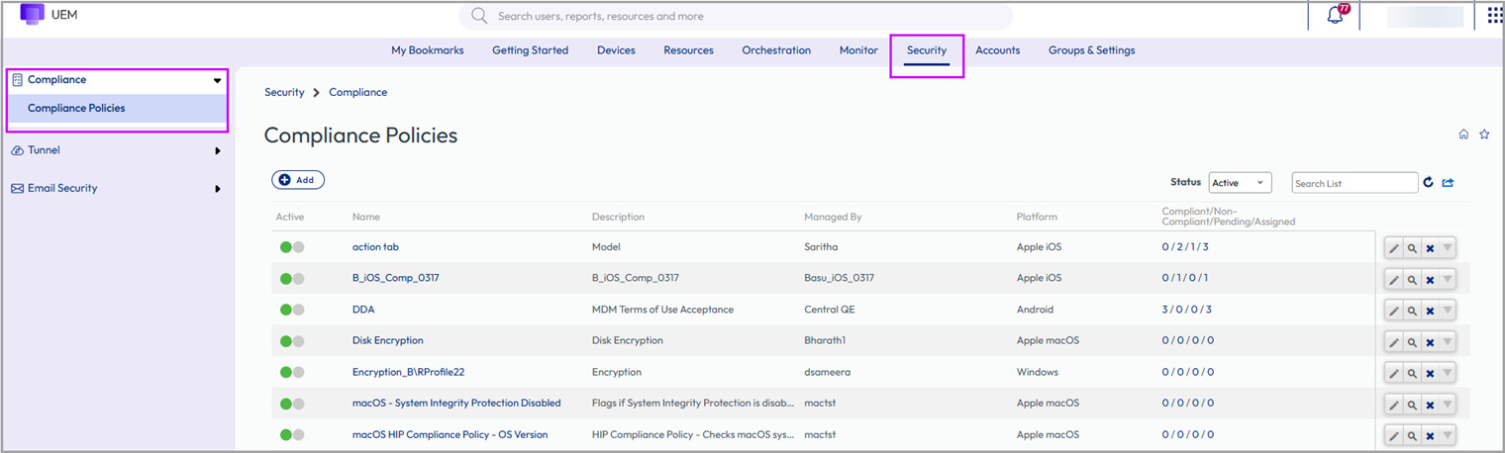Screen dimensions: 1505x453
Task: Click Compliance breadcrumb link
Action: coord(357,92)
